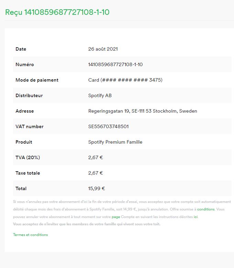
Task: Click the Spotify AB distributor value
Action: (x=100, y=95)
